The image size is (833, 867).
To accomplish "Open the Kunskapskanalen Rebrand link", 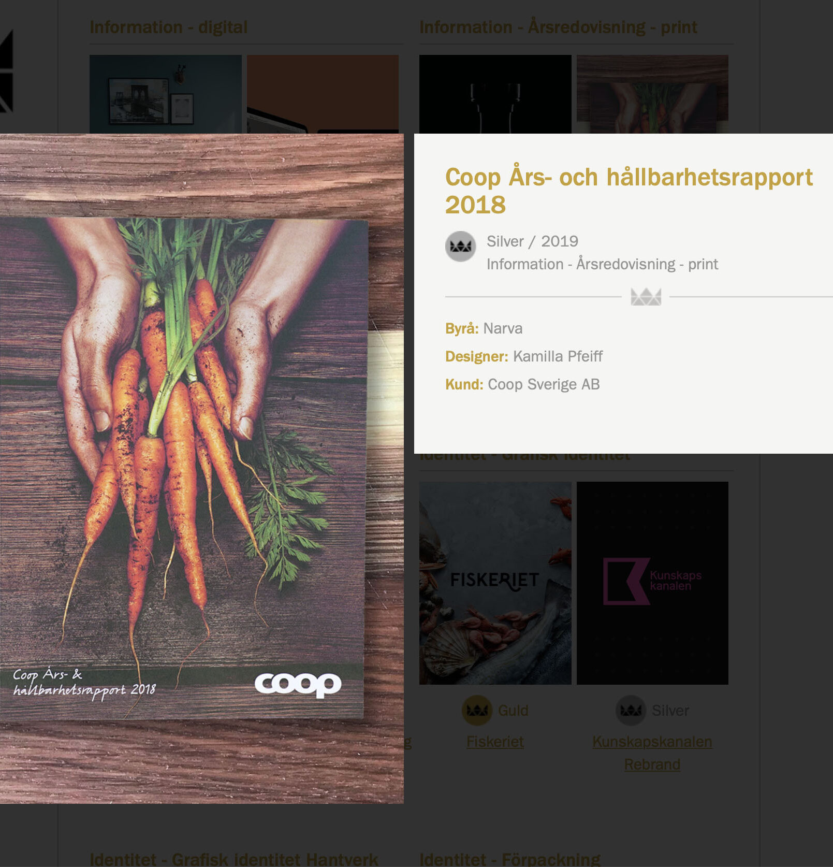I will (652, 753).
